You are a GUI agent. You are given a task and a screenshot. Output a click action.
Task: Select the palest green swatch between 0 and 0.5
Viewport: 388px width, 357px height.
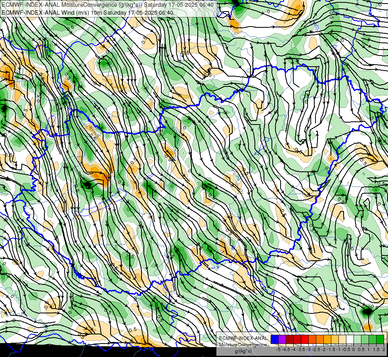tap(357, 340)
